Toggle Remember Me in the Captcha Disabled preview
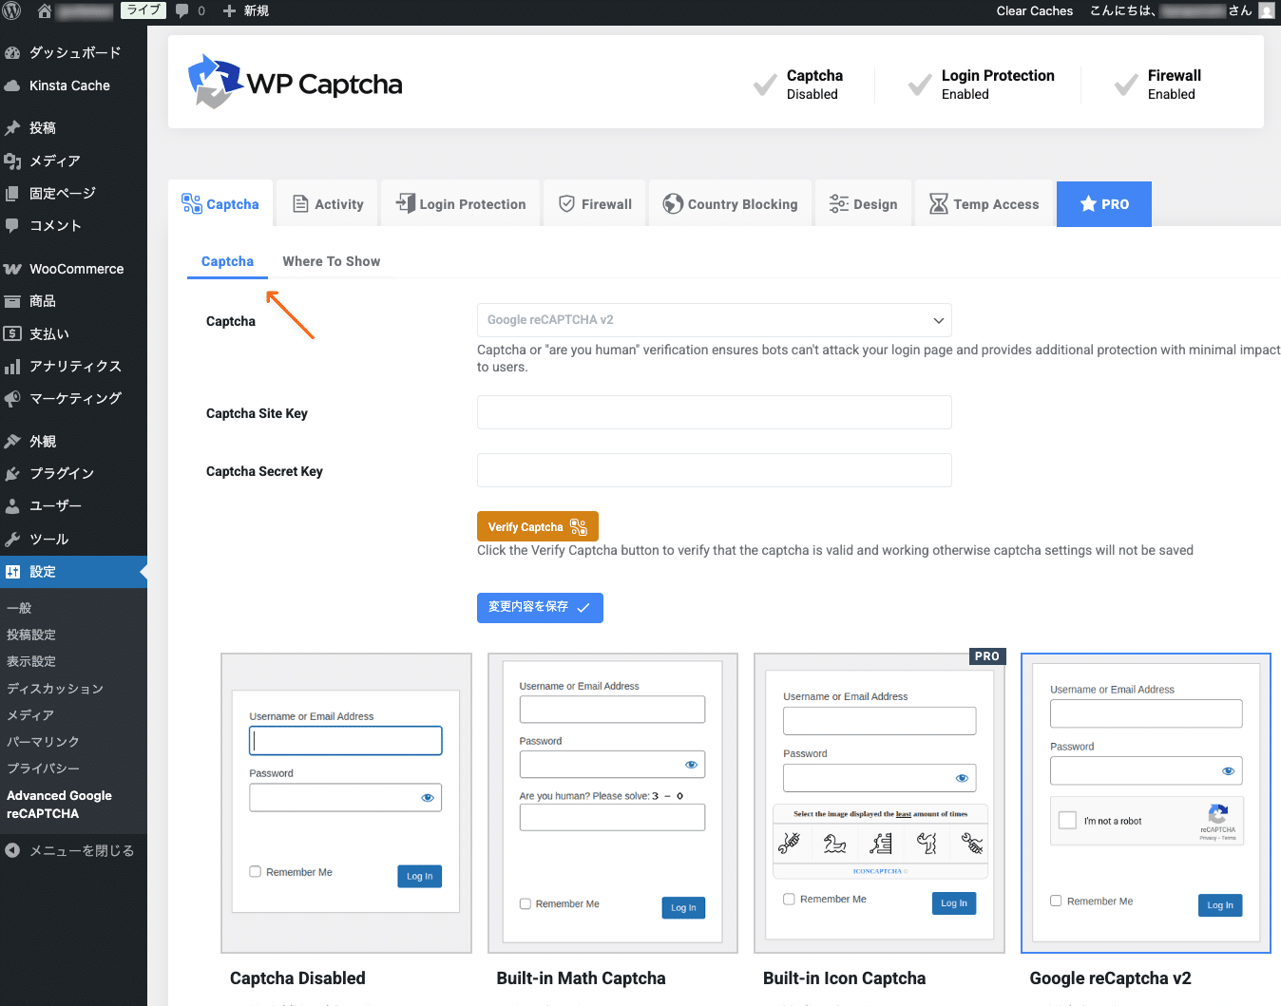Viewport: 1281px width, 1006px height. tap(255, 871)
